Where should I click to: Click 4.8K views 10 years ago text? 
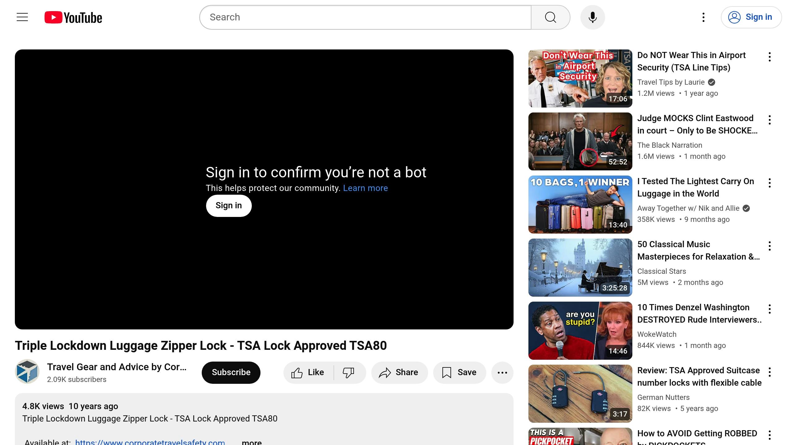70,406
